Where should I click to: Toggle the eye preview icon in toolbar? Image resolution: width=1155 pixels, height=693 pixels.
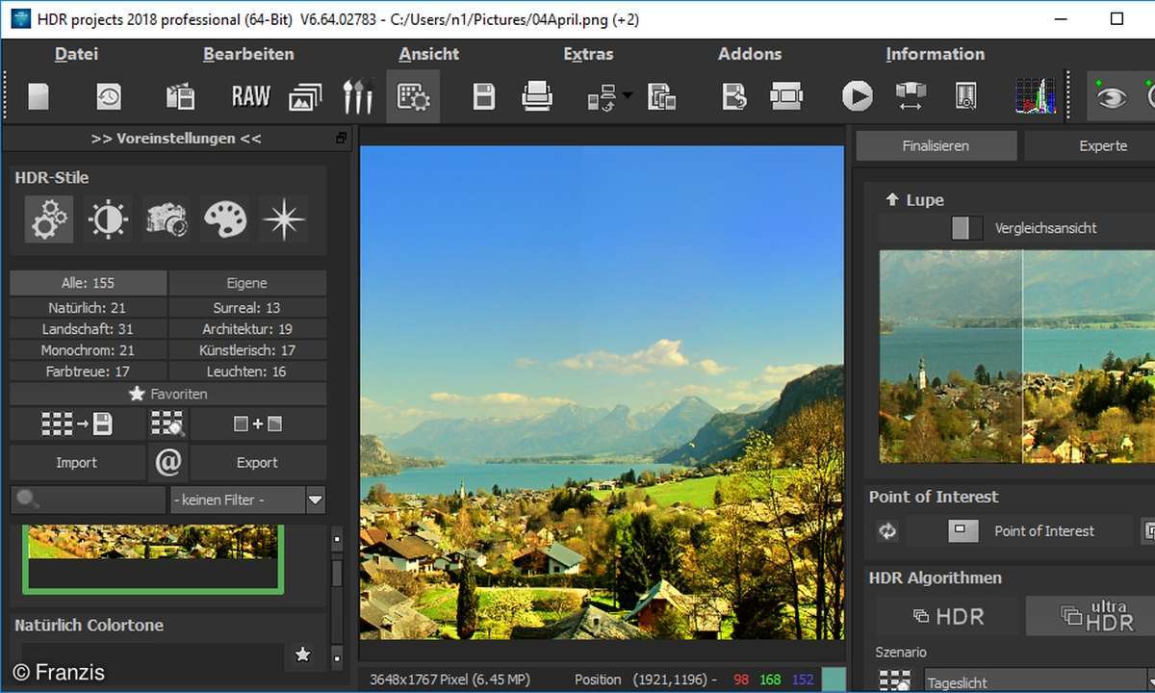tap(1111, 96)
